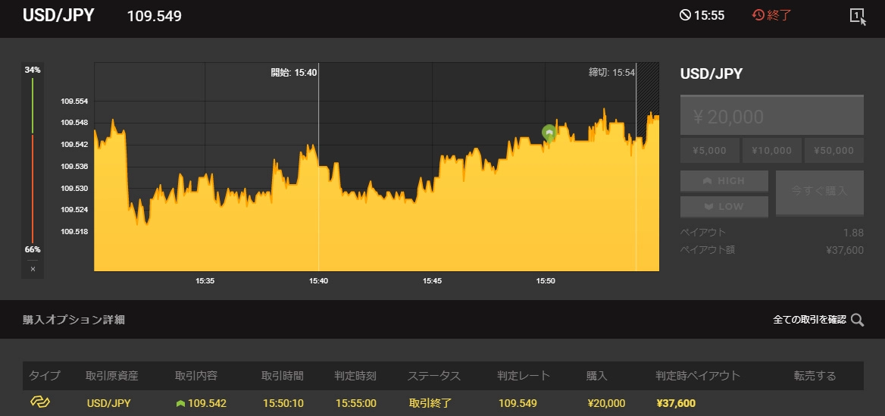Click the 取引時間 column header

[282, 376]
